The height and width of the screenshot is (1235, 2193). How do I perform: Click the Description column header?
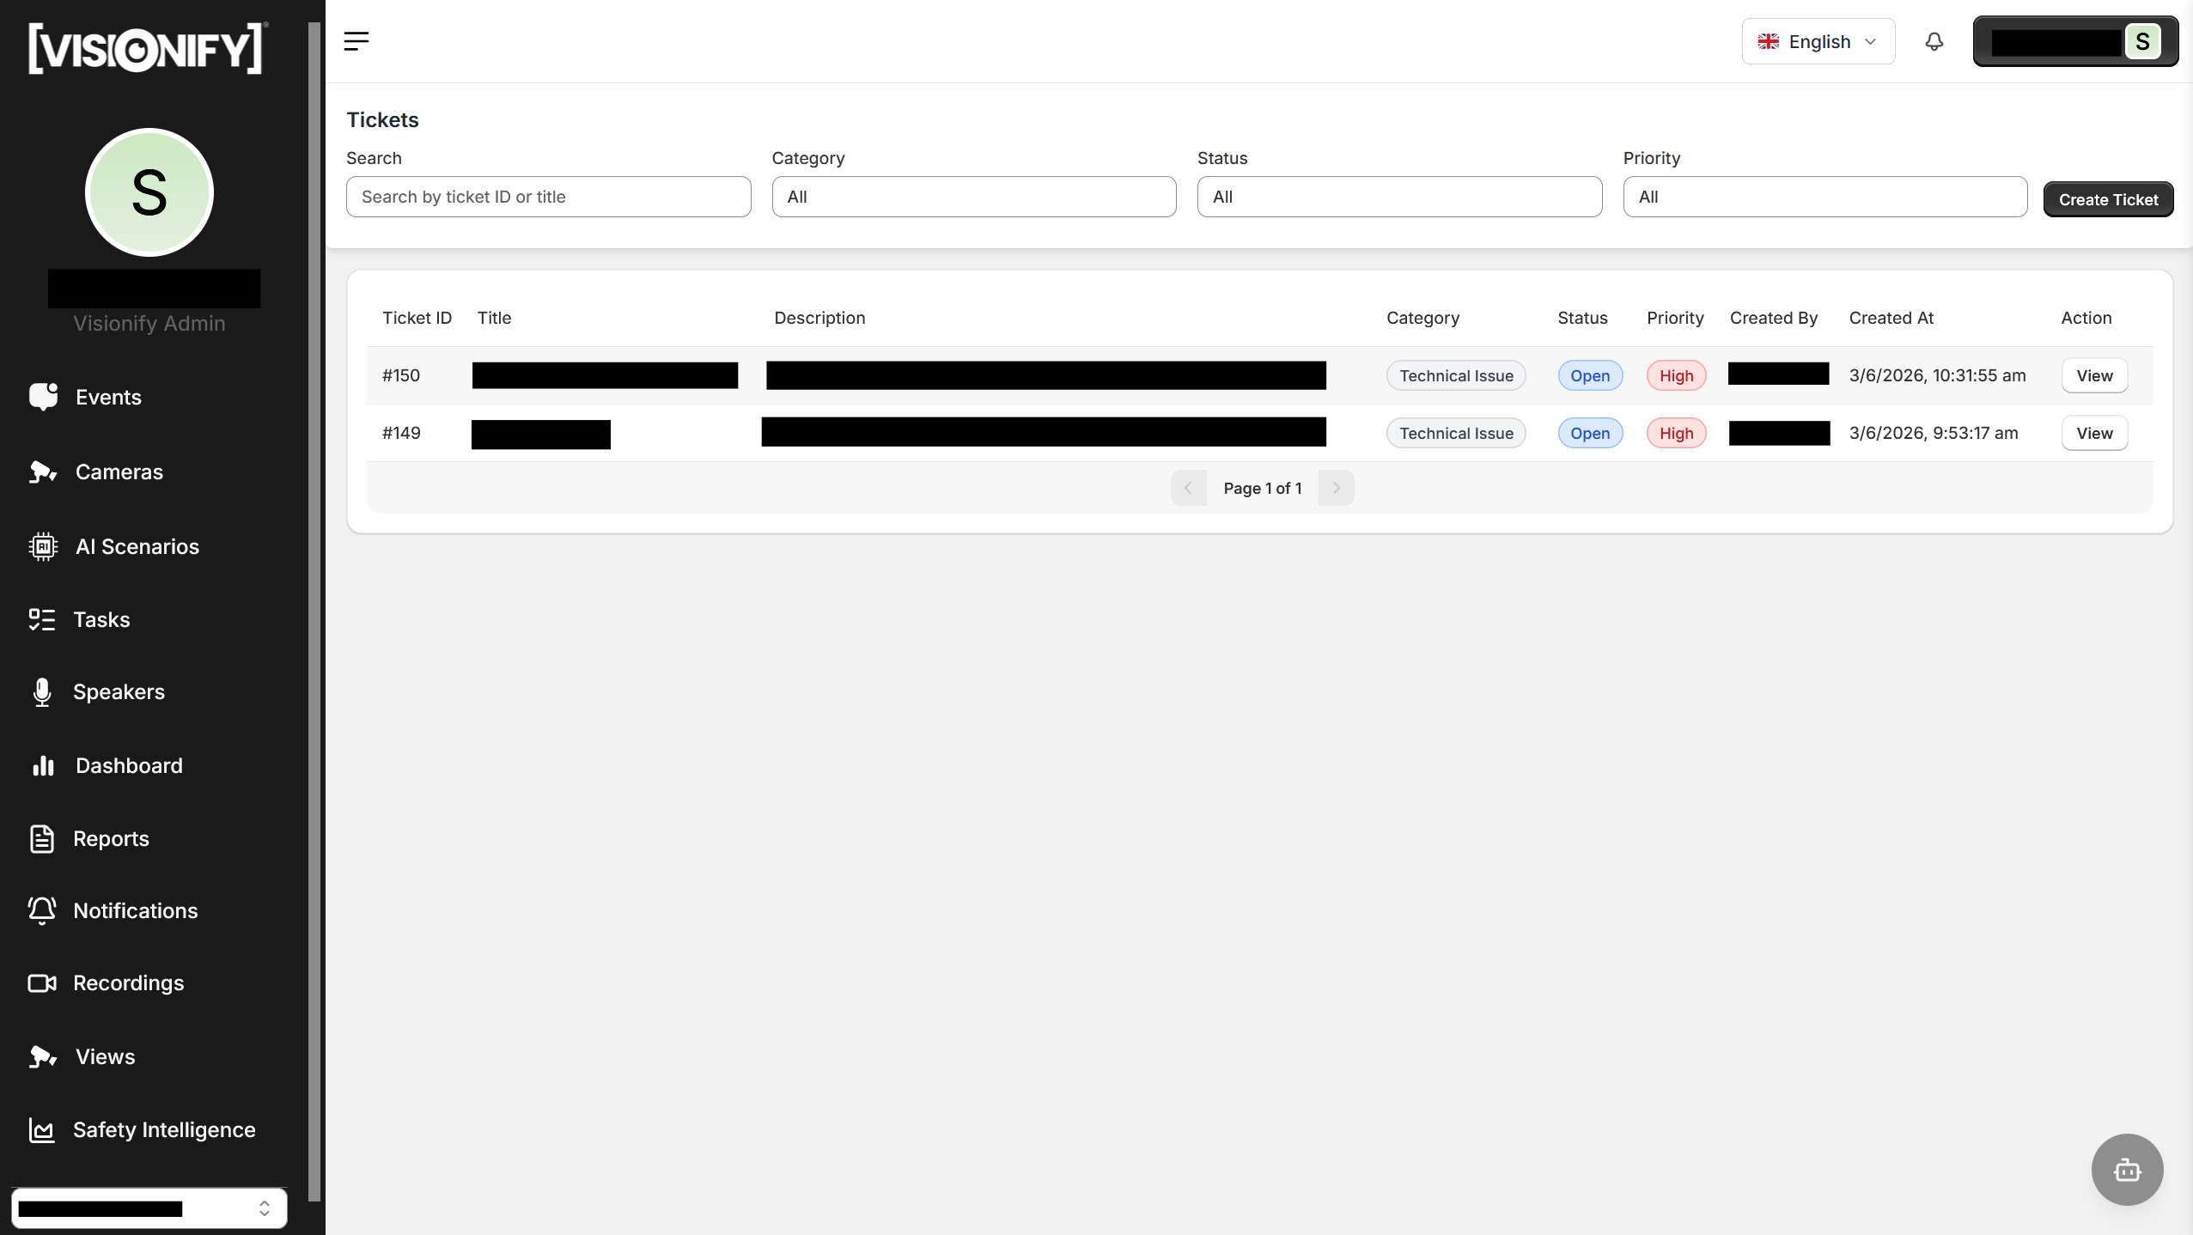819,318
